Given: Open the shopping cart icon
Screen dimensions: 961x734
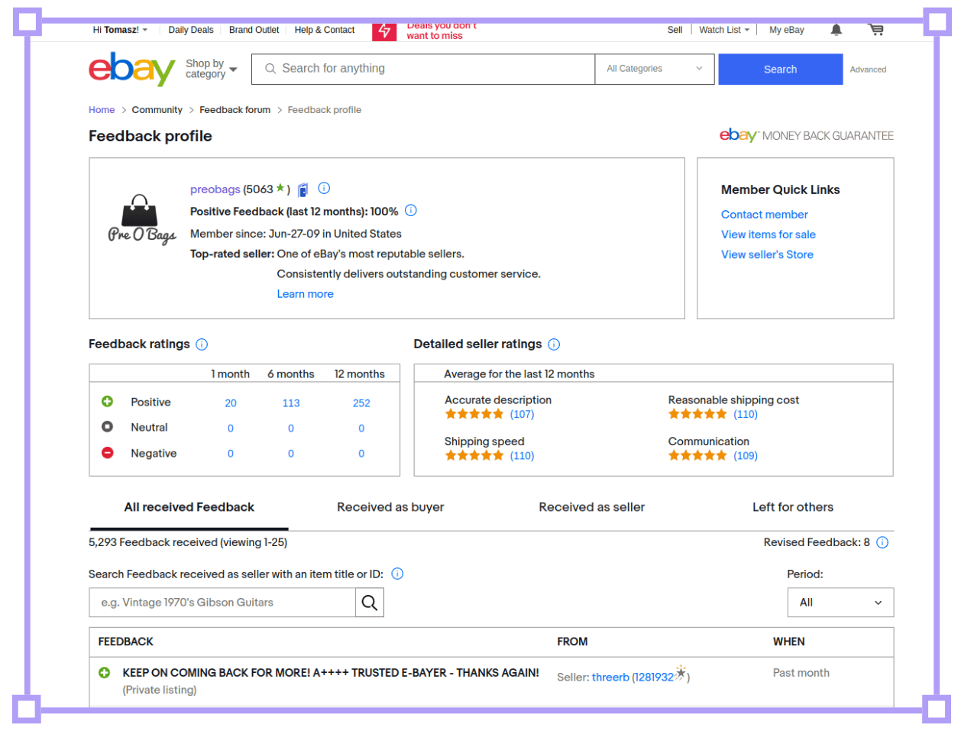Looking at the screenshot, I should click(876, 30).
